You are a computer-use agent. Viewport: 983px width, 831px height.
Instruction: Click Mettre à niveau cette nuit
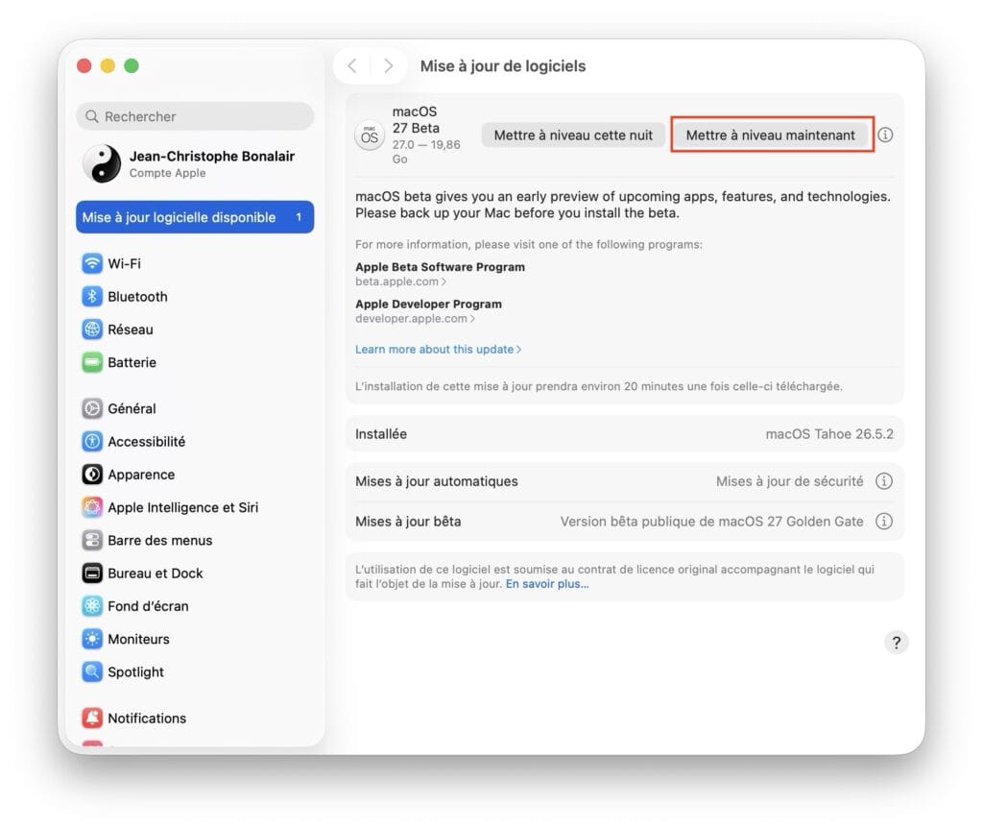coord(573,134)
